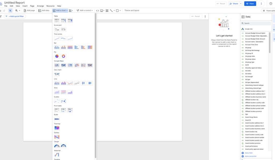The height and width of the screenshot is (160, 275).
Task: Select the first gauge chart icon
Action: 57,146
